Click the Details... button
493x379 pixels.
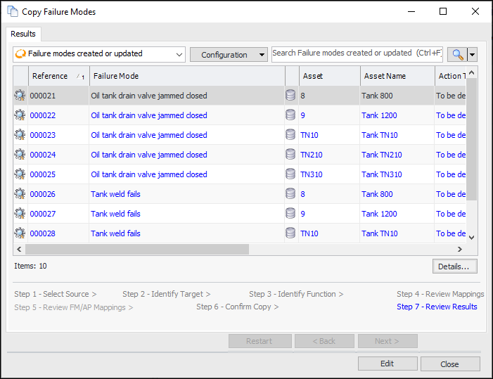click(454, 266)
